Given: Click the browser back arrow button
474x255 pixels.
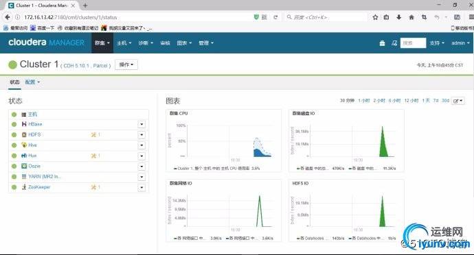Looking at the screenshot, I should pos(8,17).
